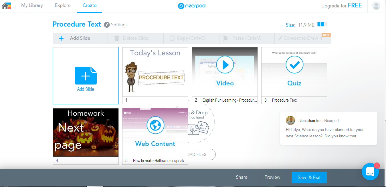The height and width of the screenshot is (187, 386).
Task: Open lesson Settings via the pencil icon
Action: tap(106, 25)
